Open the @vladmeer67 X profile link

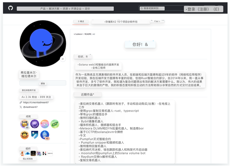[30, 107]
